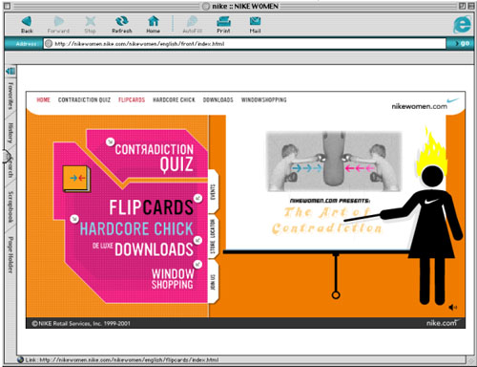This screenshot has width=477, height=367.
Task: Click the round arrow beside Downloads
Action: coord(198,240)
